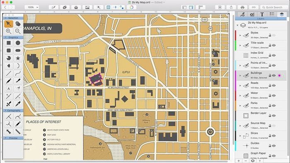Screen dimensions: 290x163
Task: Switch to the Text inspector tab
Action: pyautogui.click(x=262, y=14)
